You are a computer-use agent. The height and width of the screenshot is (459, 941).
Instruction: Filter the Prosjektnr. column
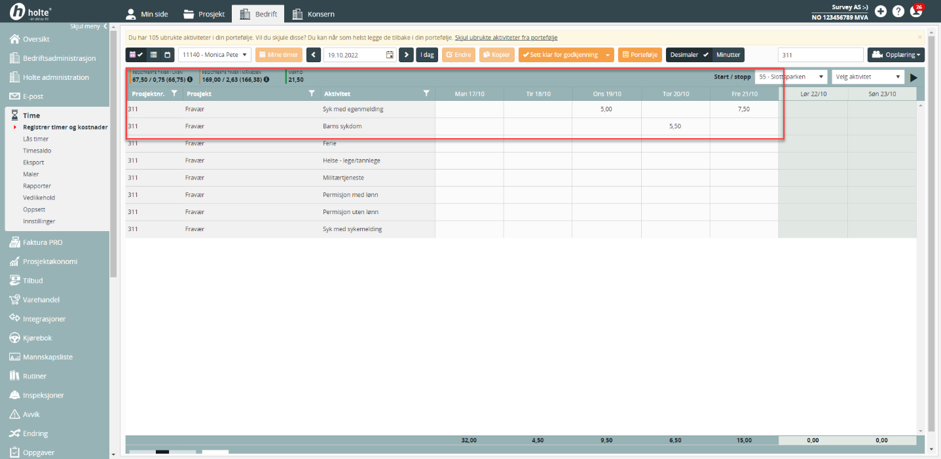(174, 94)
